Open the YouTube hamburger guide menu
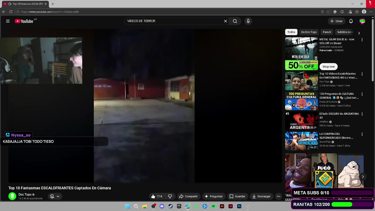 click(8, 21)
